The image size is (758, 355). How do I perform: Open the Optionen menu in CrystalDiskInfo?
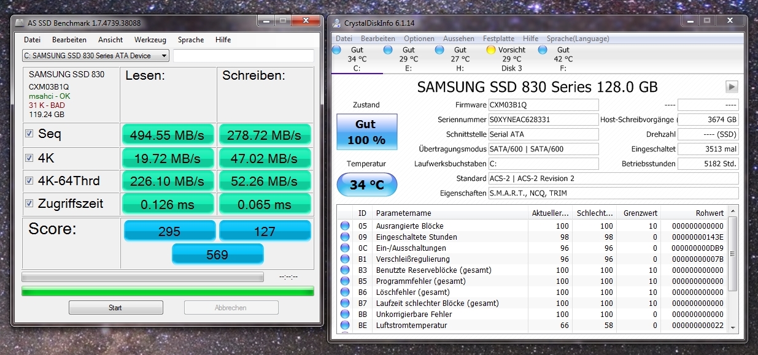pyautogui.click(x=419, y=38)
